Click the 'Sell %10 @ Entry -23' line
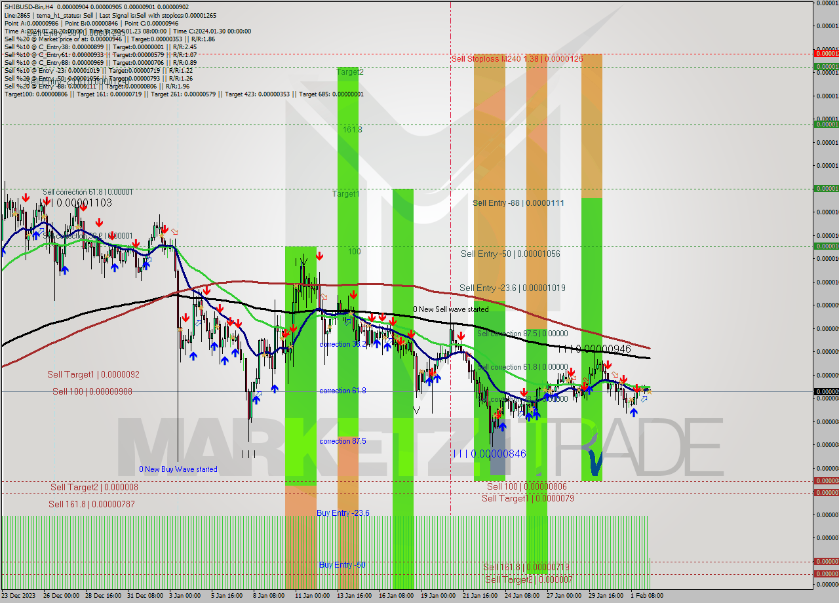Viewport: 839px width, 603px height. click(x=98, y=70)
